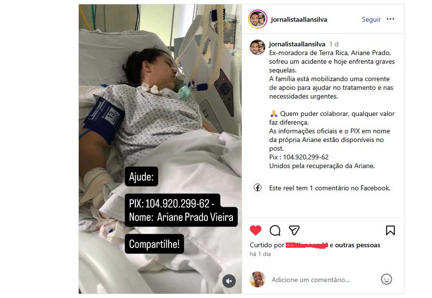
Task: Click the 'há 1 dia' timestamp
Action: [260, 254]
